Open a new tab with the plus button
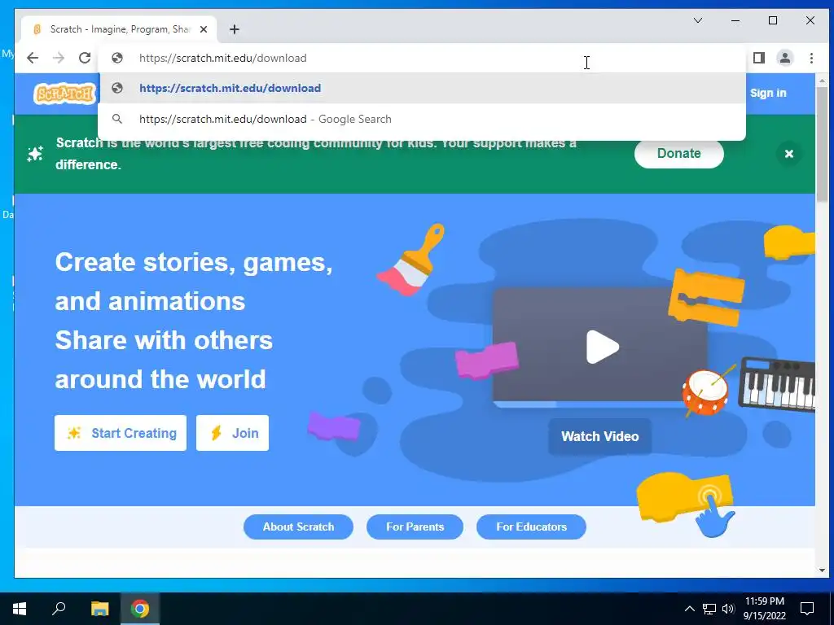The width and height of the screenshot is (834, 625). click(x=235, y=29)
